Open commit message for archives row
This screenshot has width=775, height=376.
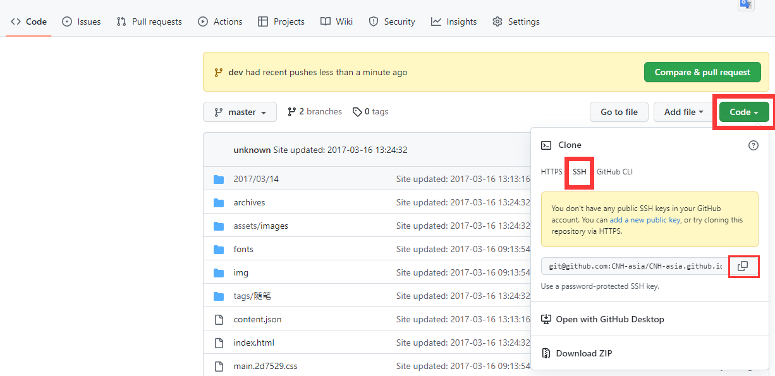pyautogui.click(x=463, y=202)
